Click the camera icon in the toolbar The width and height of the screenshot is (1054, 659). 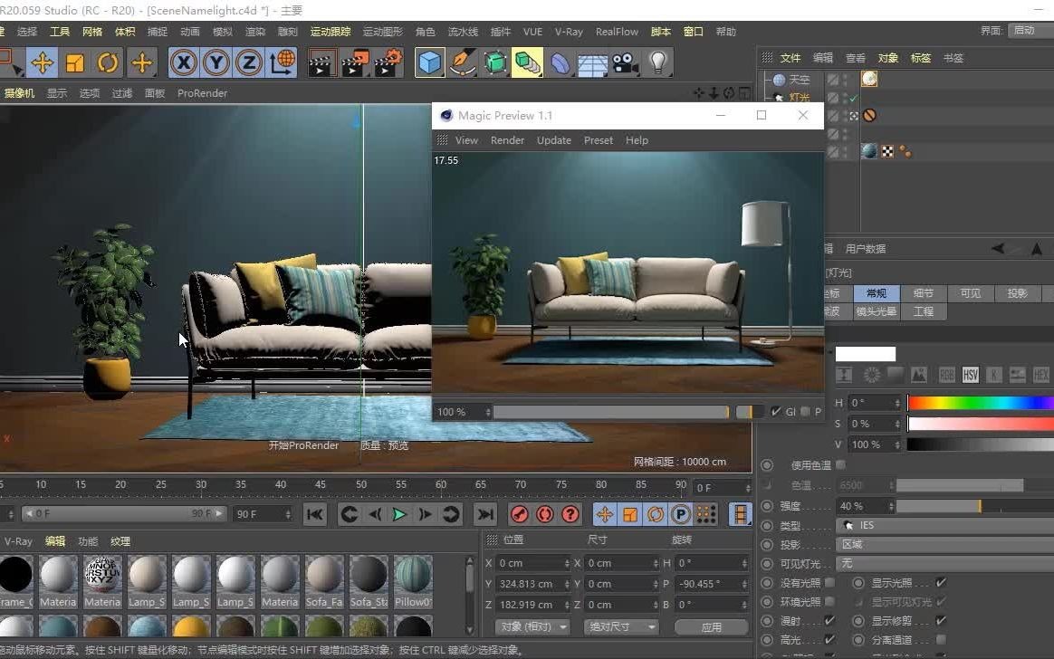[x=621, y=62]
